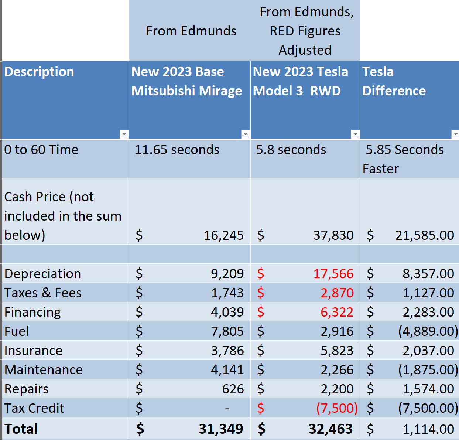Click the "11.65 seconds" cell

click(190, 159)
